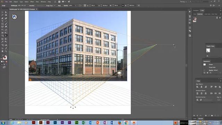Viewport: 222px width, 125px height.
Task: Click the Building.jpg linked file name
Action: 14,6
